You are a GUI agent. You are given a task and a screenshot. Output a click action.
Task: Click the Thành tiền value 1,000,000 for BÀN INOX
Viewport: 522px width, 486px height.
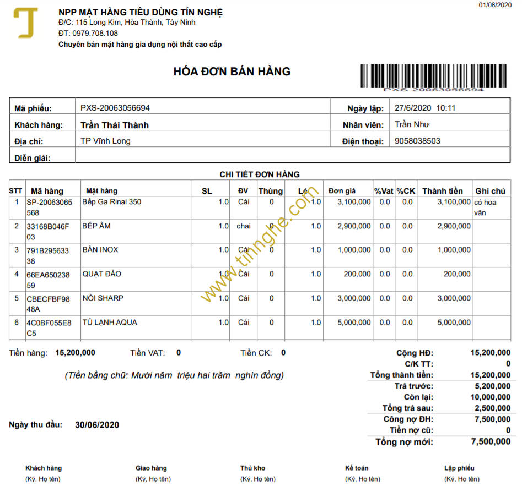tap(454, 250)
